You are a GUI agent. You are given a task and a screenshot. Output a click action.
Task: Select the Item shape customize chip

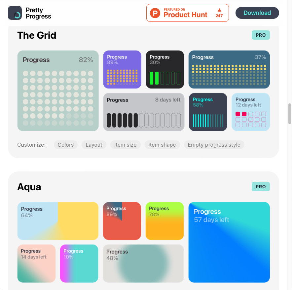point(162,145)
